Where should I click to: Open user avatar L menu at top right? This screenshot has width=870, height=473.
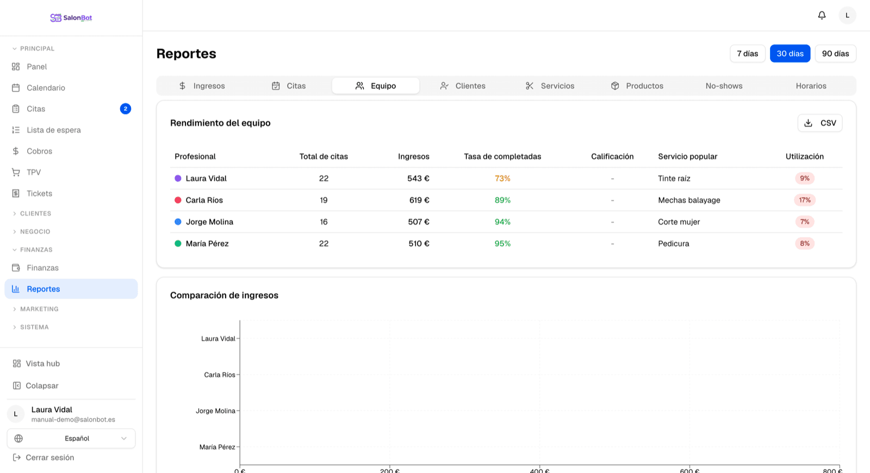click(x=847, y=15)
